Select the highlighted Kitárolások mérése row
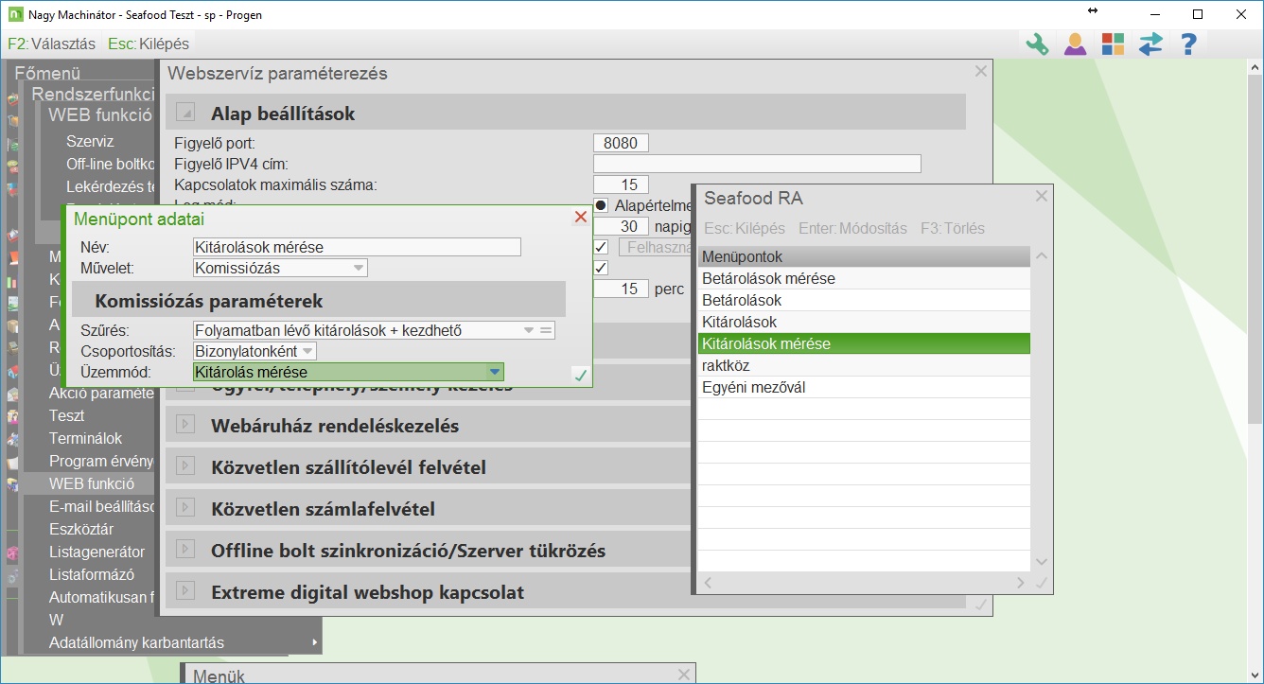1264x684 pixels. coord(864,343)
